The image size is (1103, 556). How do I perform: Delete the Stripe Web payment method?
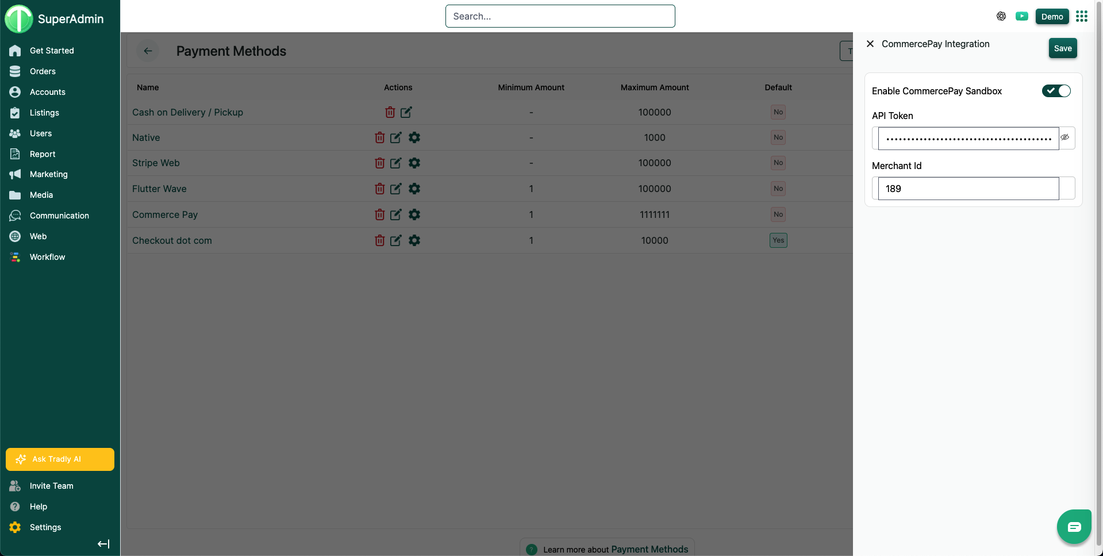tap(379, 163)
